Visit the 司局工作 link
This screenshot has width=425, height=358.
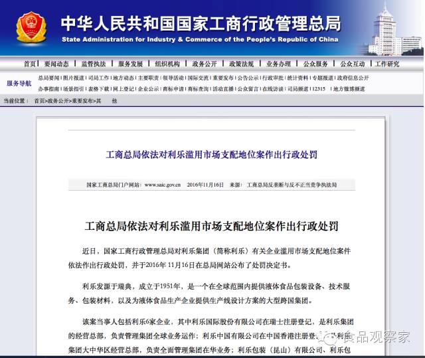pos(99,78)
